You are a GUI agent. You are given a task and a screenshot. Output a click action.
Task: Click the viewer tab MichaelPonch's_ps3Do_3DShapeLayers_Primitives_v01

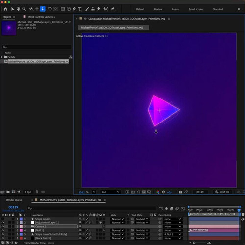point(113,28)
